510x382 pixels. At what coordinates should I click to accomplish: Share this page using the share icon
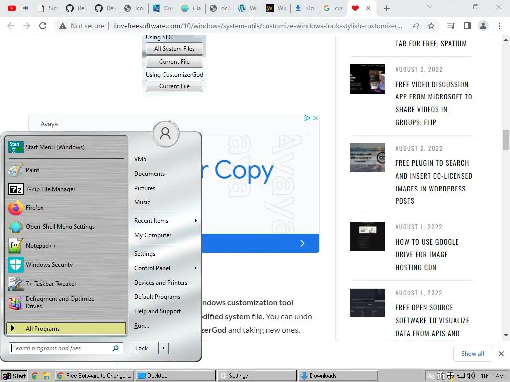(x=415, y=26)
